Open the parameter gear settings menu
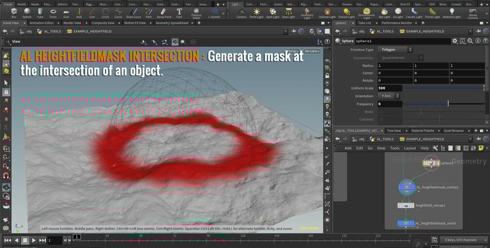 [454, 41]
